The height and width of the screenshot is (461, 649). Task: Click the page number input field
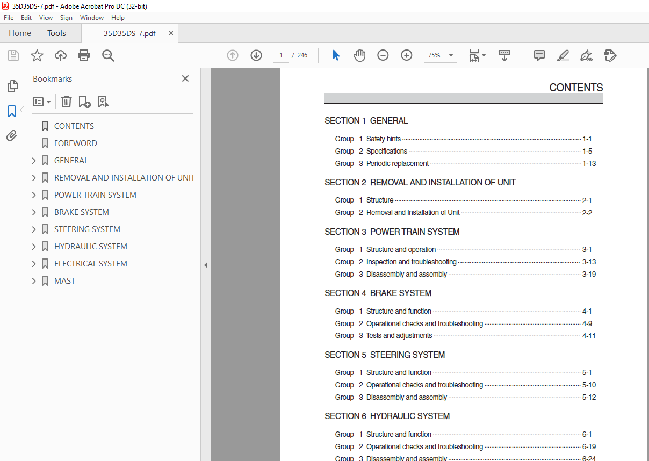click(x=281, y=55)
